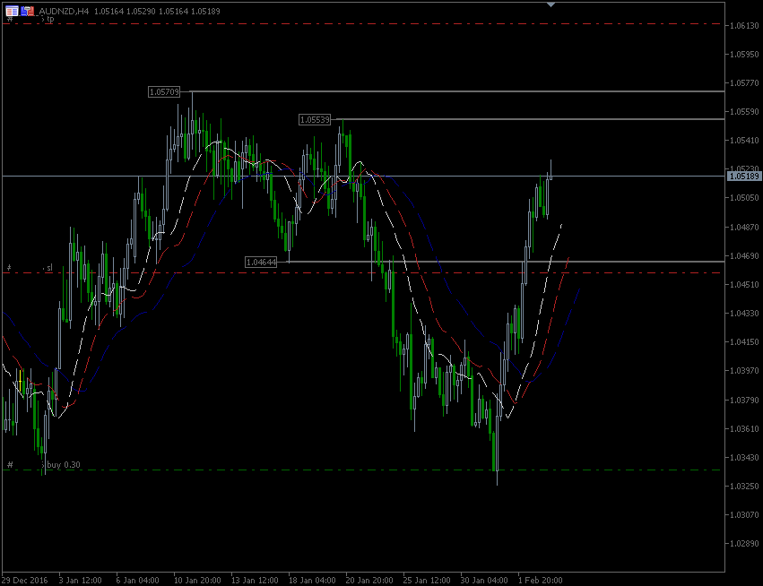Click the '29 Dec 2016' time axis label
This screenshot has height=586, width=763.
25,580
